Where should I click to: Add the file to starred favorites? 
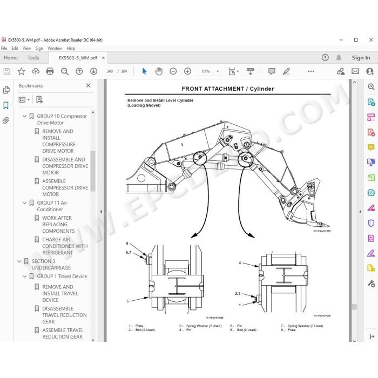tap(21, 71)
